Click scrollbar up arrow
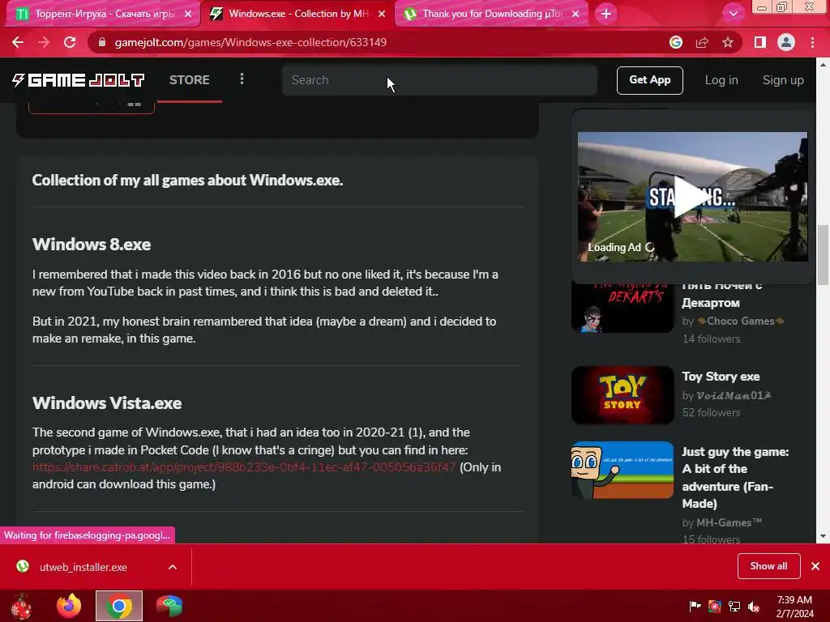Screen dimensions: 830x622 pyautogui.click(x=822, y=65)
